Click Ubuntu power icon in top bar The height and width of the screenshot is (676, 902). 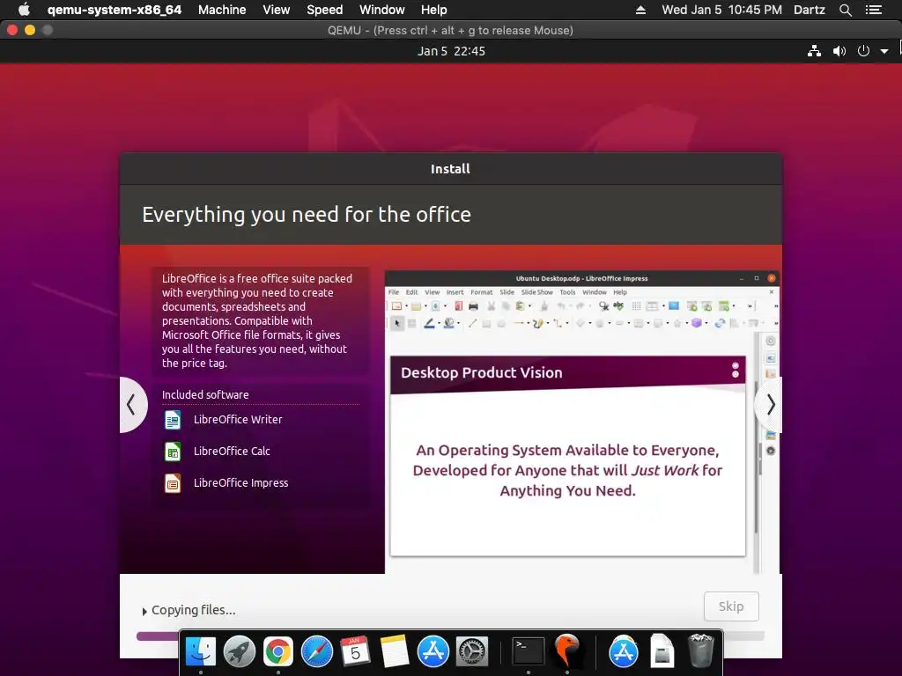[x=863, y=51]
